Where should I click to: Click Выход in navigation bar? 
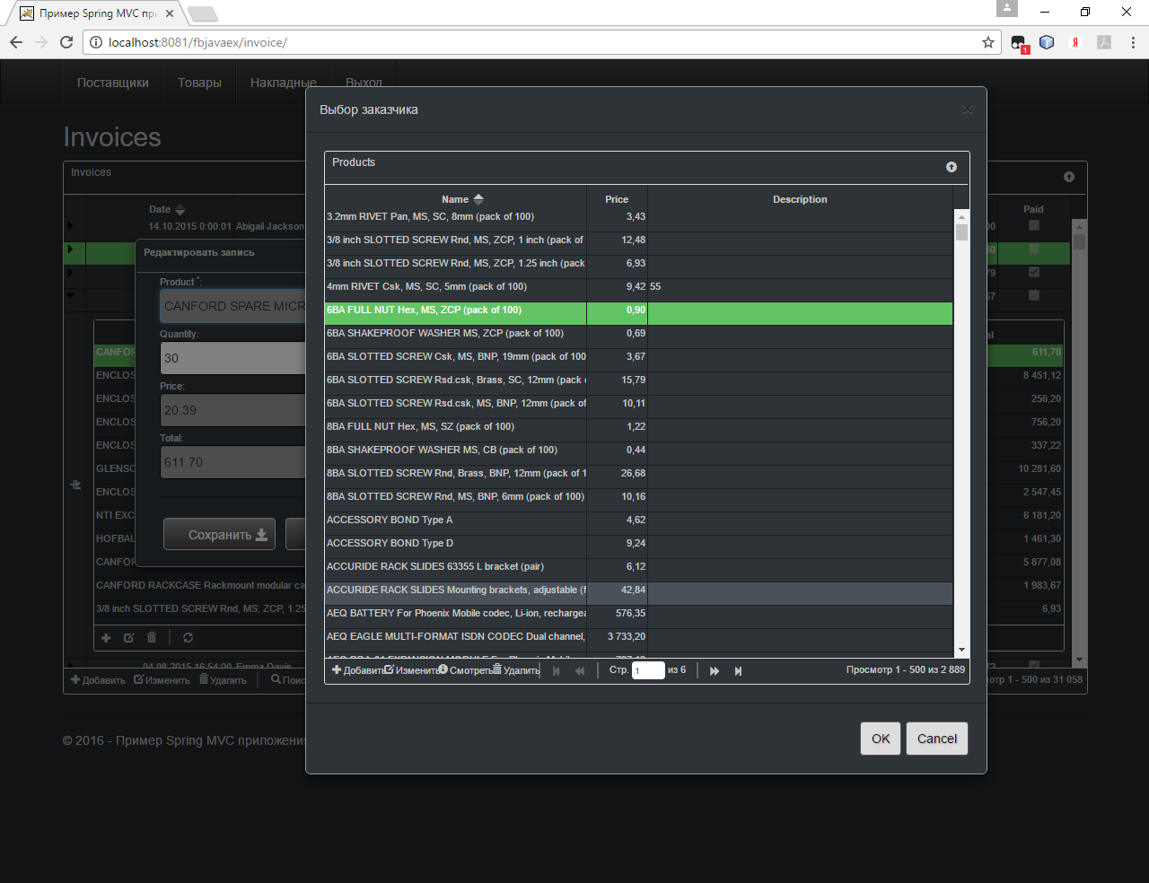tap(364, 83)
